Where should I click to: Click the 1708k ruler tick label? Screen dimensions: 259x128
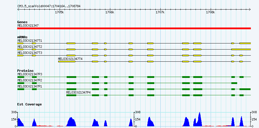click(211, 12)
